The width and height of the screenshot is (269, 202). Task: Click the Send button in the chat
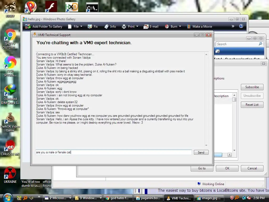pos(201,152)
